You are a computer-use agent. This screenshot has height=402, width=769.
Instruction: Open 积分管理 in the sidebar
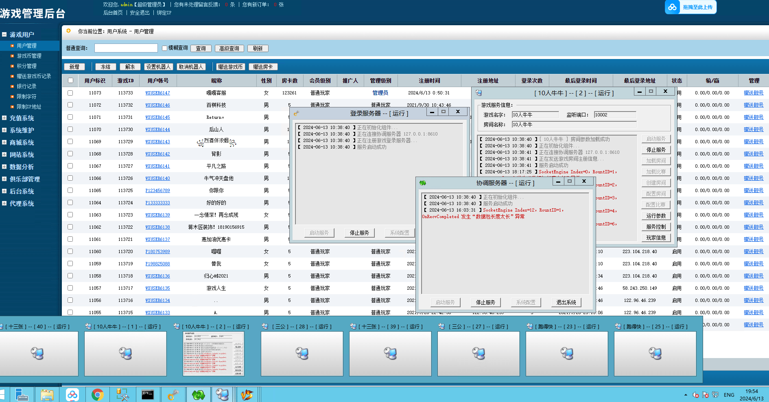pyautogui.click(x=26, y=66)
